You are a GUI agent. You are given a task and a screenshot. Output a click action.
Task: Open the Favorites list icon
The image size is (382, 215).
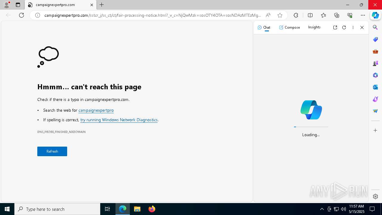pos(324,15)
